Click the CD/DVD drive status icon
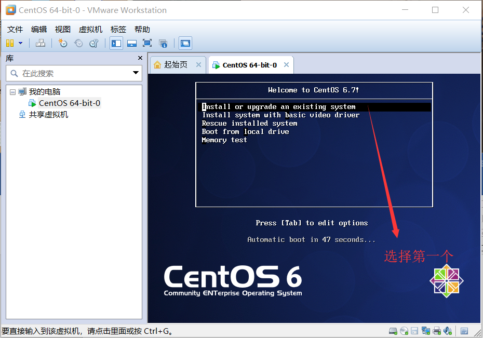This screenshot has width=483, height=338. 404,331
